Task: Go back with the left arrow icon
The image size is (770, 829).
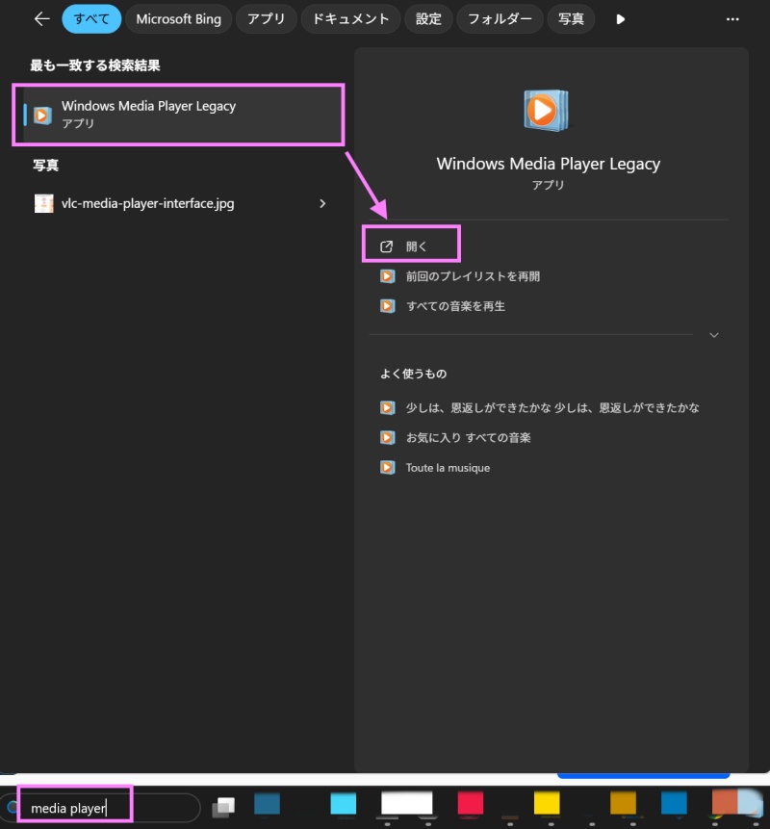Action: (41, 19)
